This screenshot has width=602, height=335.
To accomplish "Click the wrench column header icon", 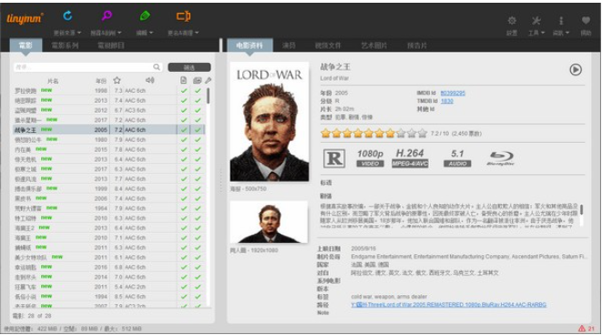I will (208, 80).
